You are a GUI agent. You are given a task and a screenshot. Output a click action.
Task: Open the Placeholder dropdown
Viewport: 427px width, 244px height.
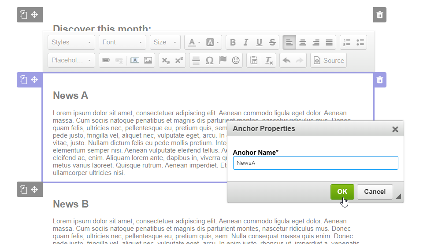[x=71, y=61]
